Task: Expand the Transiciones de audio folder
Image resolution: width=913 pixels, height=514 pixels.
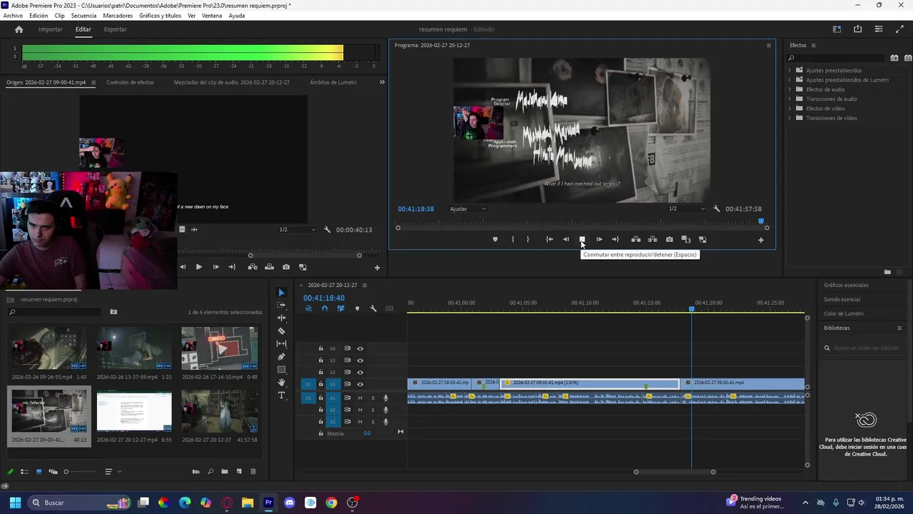Action: point(790,99)
